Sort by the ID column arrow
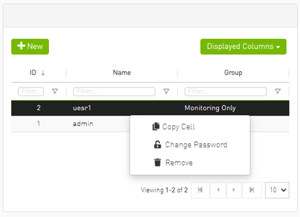300x217 pixels. [x=43, y=73]
